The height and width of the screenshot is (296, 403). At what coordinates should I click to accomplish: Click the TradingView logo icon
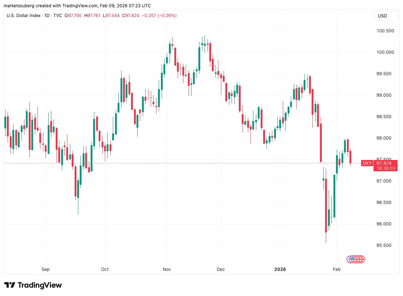point(9,285)
